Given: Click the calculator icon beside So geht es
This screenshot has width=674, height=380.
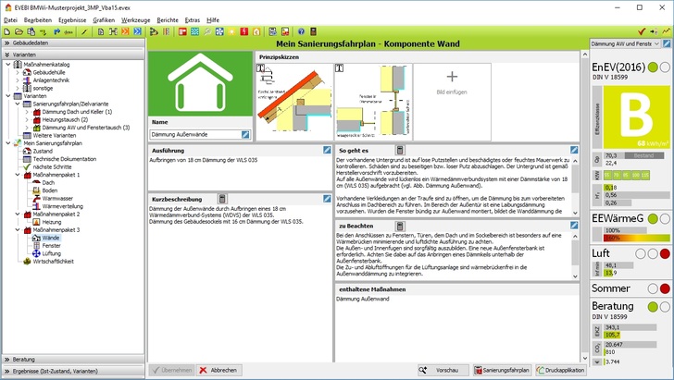Looking at the screenshot, I should point(399,149).
